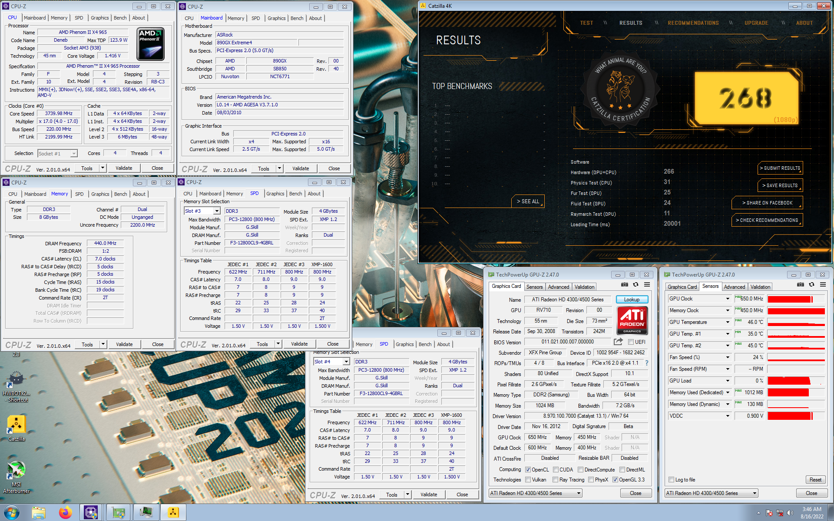Click the Catzilla 4K title bar icon

(x=423, y=6)
